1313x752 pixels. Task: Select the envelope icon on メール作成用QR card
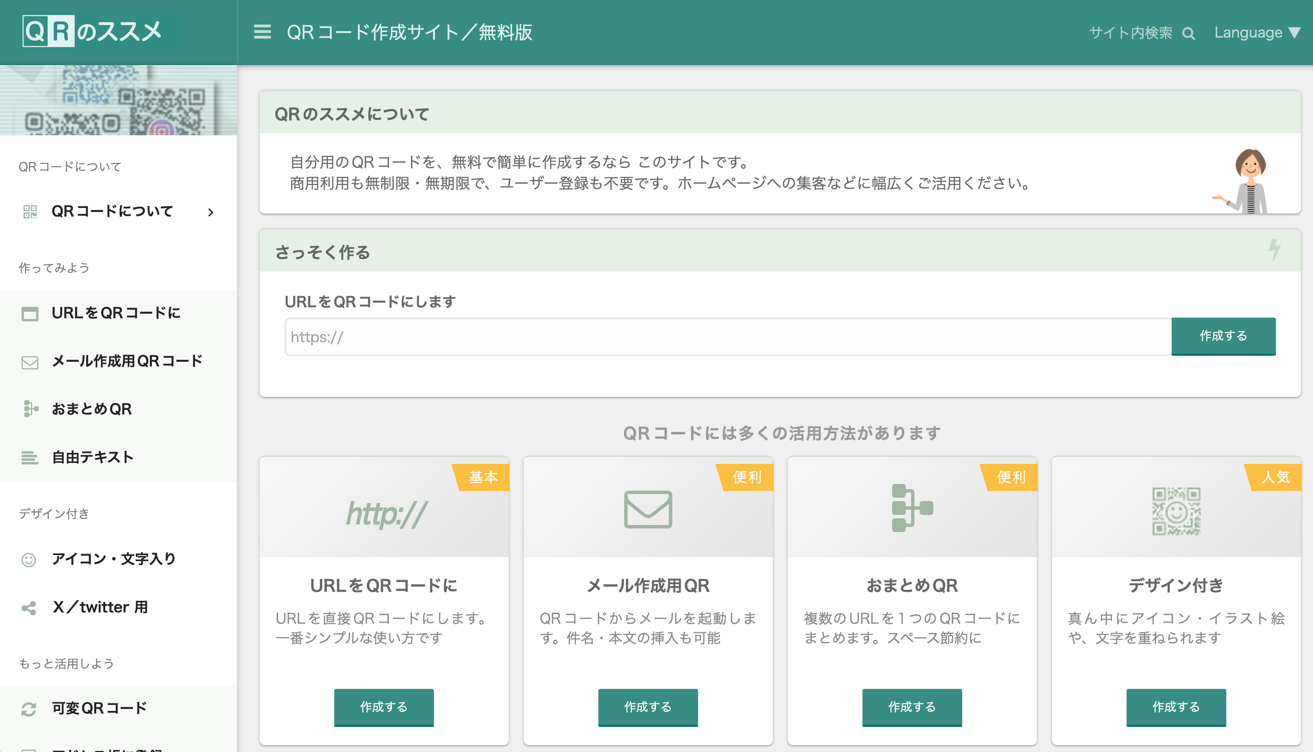(648, 509)
